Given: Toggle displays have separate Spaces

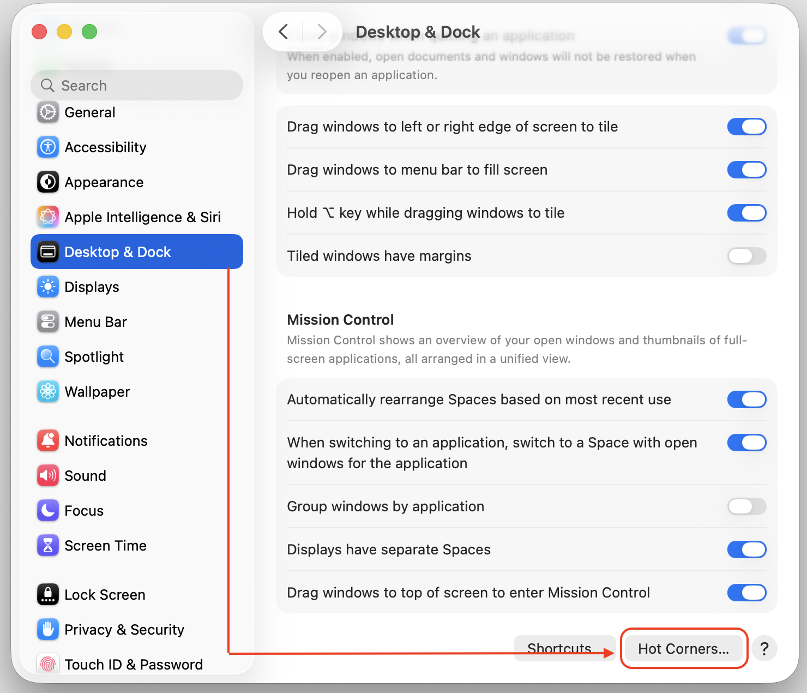Looking at the screenshot, I should tap(747, 549).
